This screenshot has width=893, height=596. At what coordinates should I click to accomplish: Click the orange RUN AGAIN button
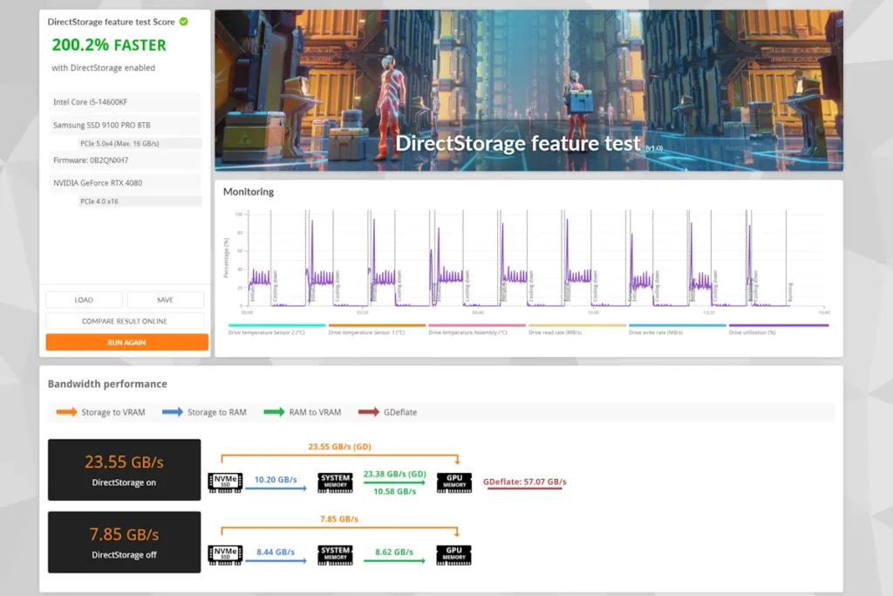tap(127, 342)
